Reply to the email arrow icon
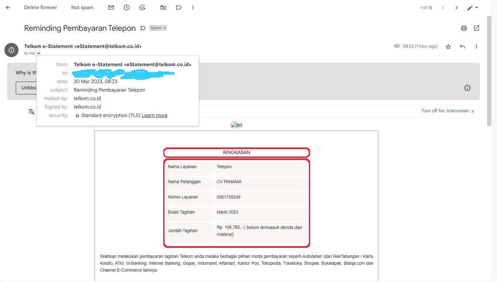Viewport: 497px width, 282px height. pyautogui.click(x=463, y=46)
